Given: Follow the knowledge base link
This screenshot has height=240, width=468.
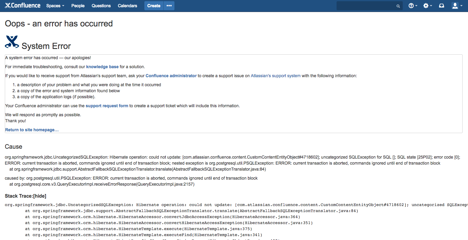Looking at the screenshot, I should 102,67.
